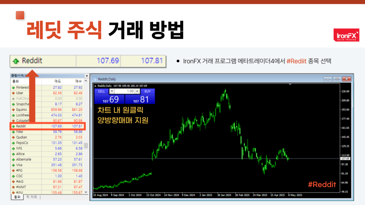Increase lot size with up arrow

tap(137, 91)
